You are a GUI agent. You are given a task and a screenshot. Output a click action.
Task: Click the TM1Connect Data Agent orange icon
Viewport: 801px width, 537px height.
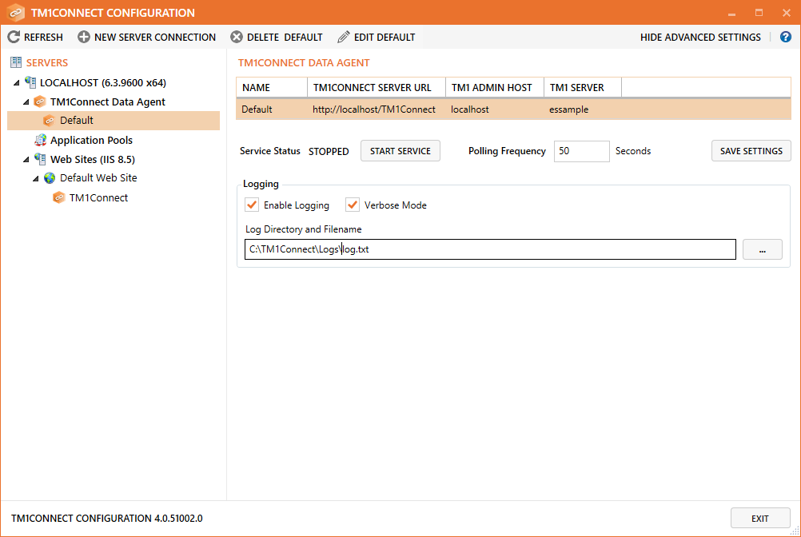coord(40,101)
